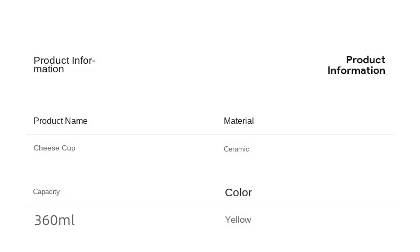The image size is (420, 252).
Task: Click the divider line below 'Capacity'
Action: [210, 206]
